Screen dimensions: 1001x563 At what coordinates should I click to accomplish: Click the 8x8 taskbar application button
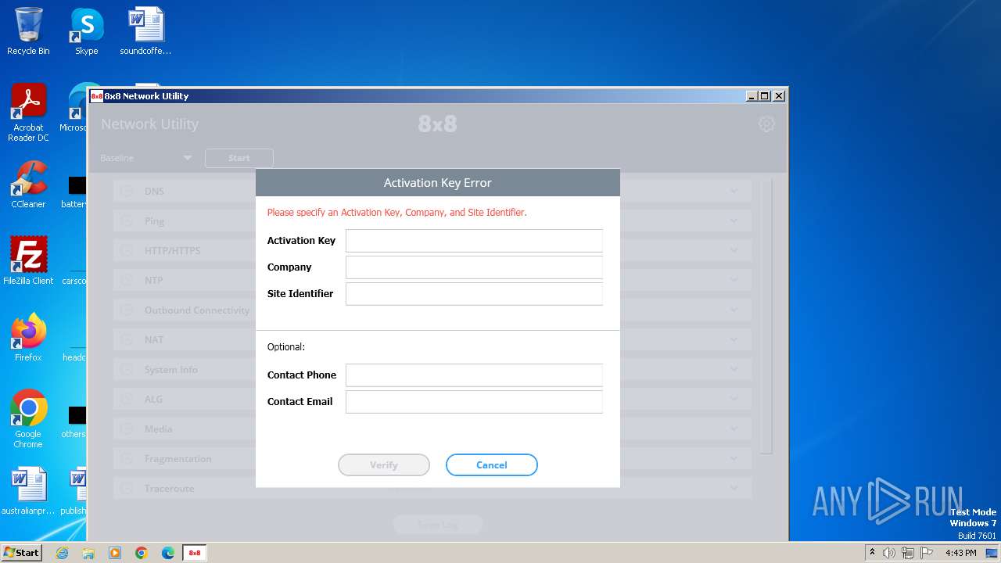point(195,553)
